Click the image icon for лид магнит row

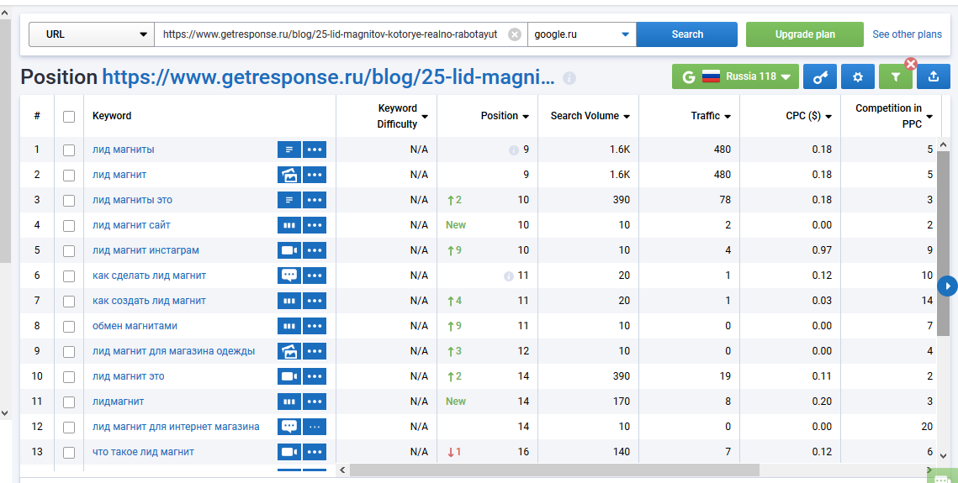point(289,175)
